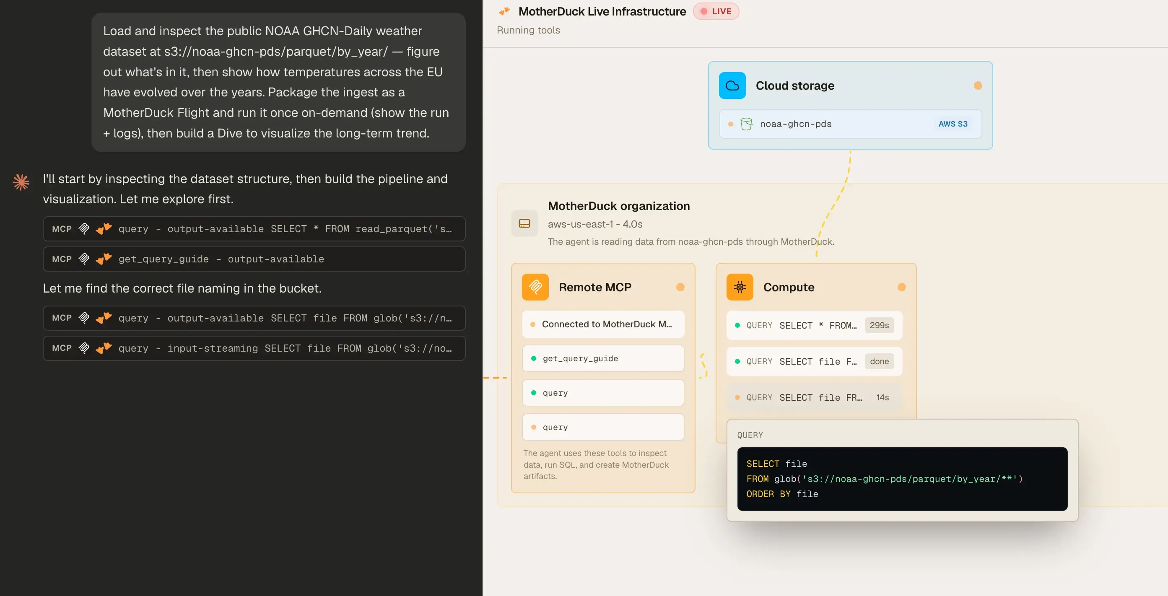This screenshot has width=1168, height=596.
Task: Open the SELECT * FROM query row
Action: click(814, 325)
